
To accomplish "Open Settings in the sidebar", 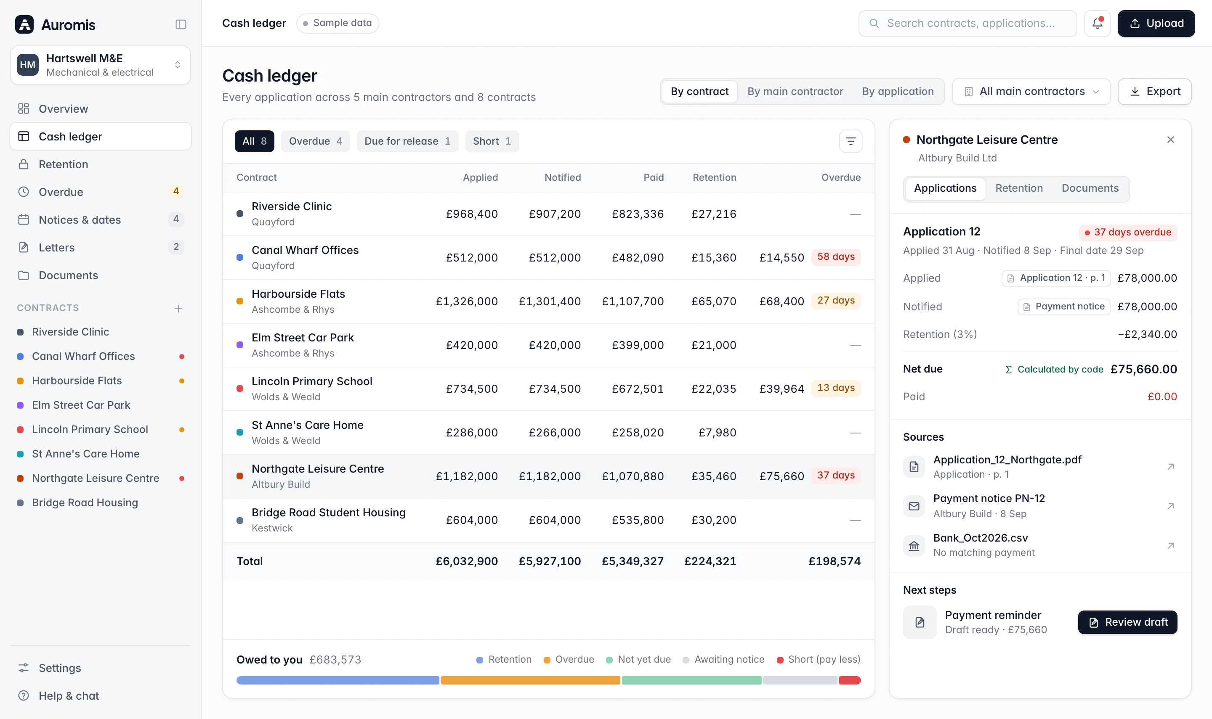I will click(x=100, y=668).
